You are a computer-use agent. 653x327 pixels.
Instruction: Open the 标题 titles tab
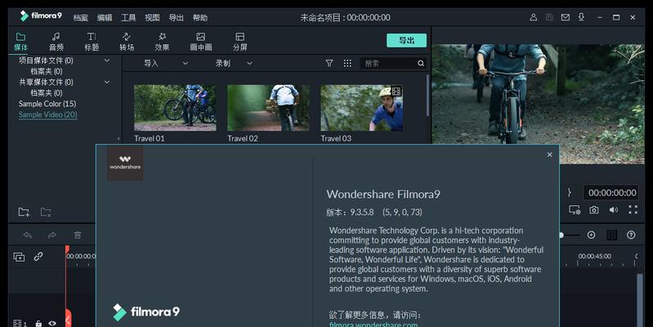(92, 42)
